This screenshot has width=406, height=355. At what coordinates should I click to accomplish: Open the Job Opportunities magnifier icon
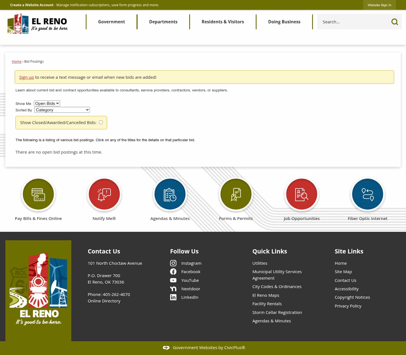[x=302, y=194]
